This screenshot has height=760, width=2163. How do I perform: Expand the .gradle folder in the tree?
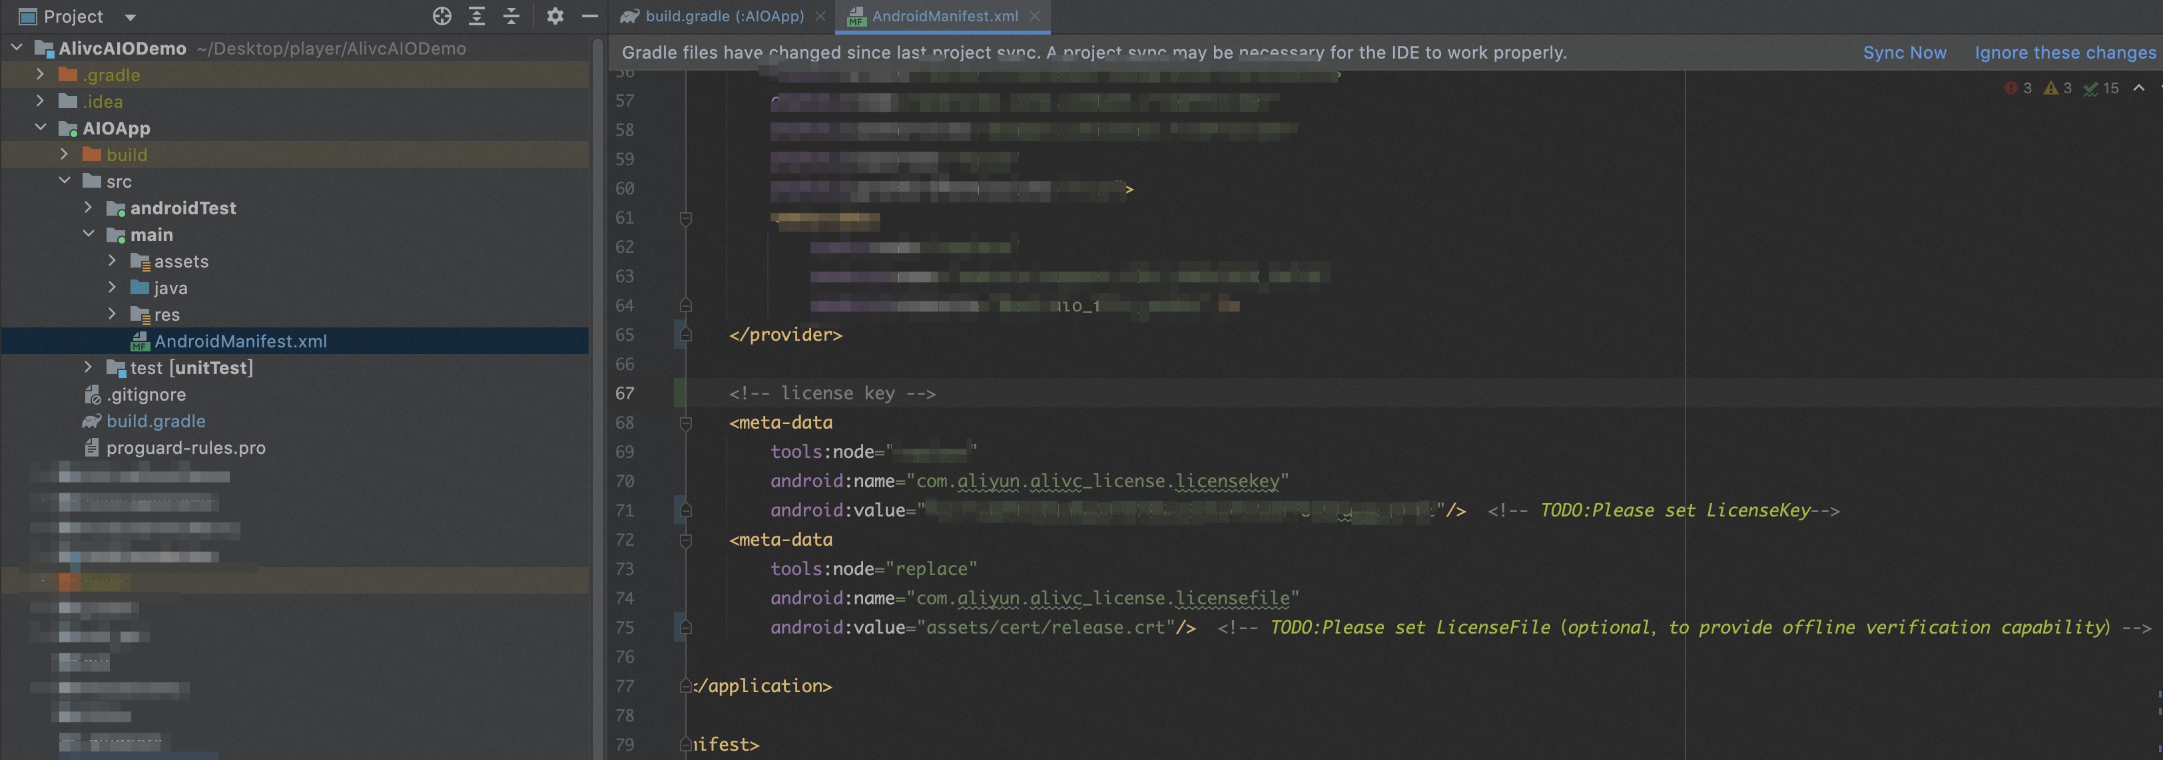[39, 74]
